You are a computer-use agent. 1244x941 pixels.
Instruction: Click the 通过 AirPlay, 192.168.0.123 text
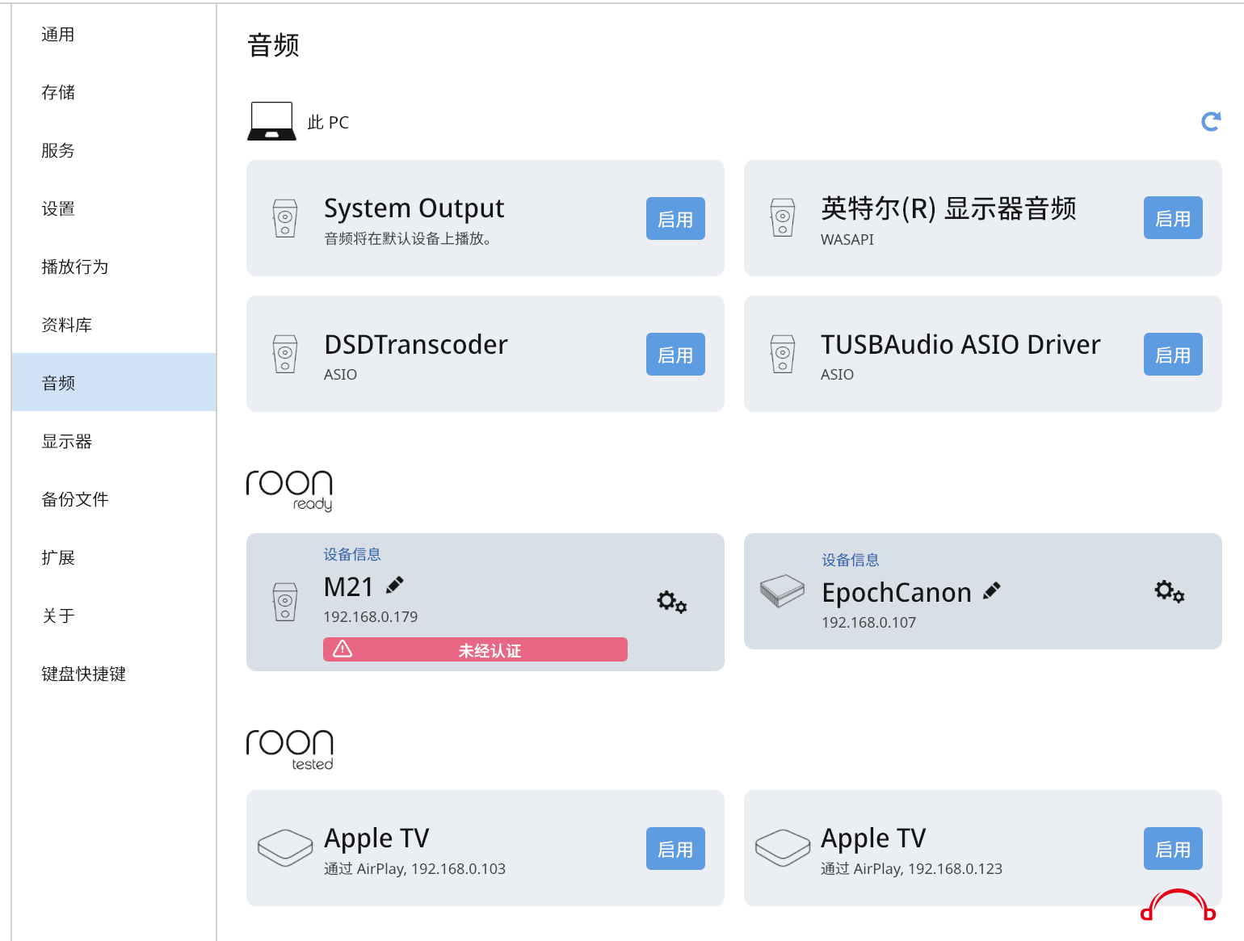(911, 868)
